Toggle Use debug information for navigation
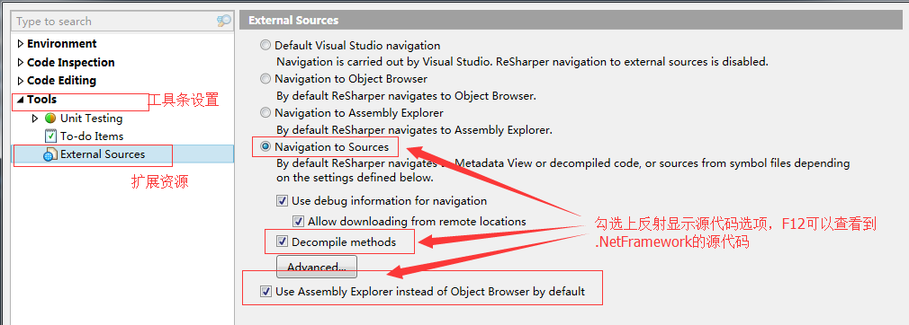The image size is (909, 325). click(x=283, y=201)
